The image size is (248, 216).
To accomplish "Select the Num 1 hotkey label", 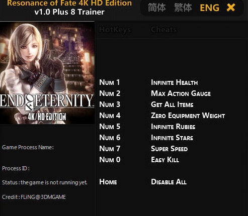I will [110, 82].
